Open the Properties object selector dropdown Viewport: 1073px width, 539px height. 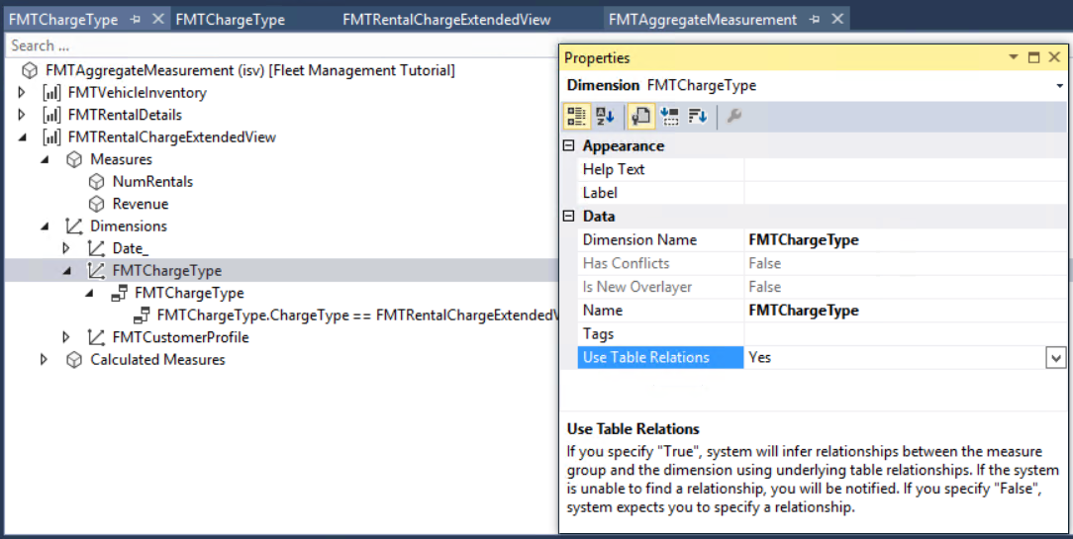[x=1059, y=86]
